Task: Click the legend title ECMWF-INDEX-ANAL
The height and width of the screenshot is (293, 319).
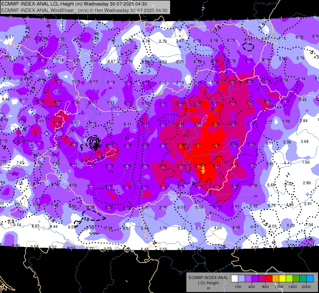Action: coord(208,278)
